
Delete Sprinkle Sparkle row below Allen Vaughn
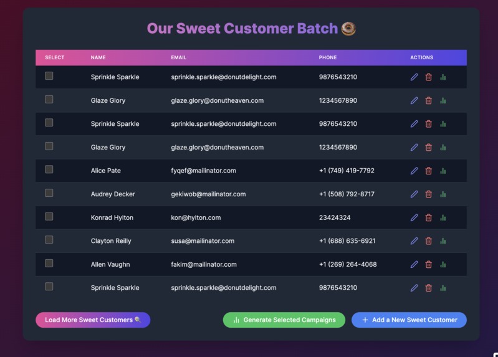click(x=428, y=288)
